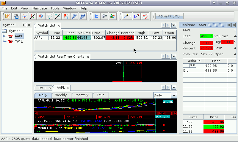The width and height of the screenshot is (238, 142).
Task: Switch to the Weekly chart tab
Action: (x=61, y=95)
